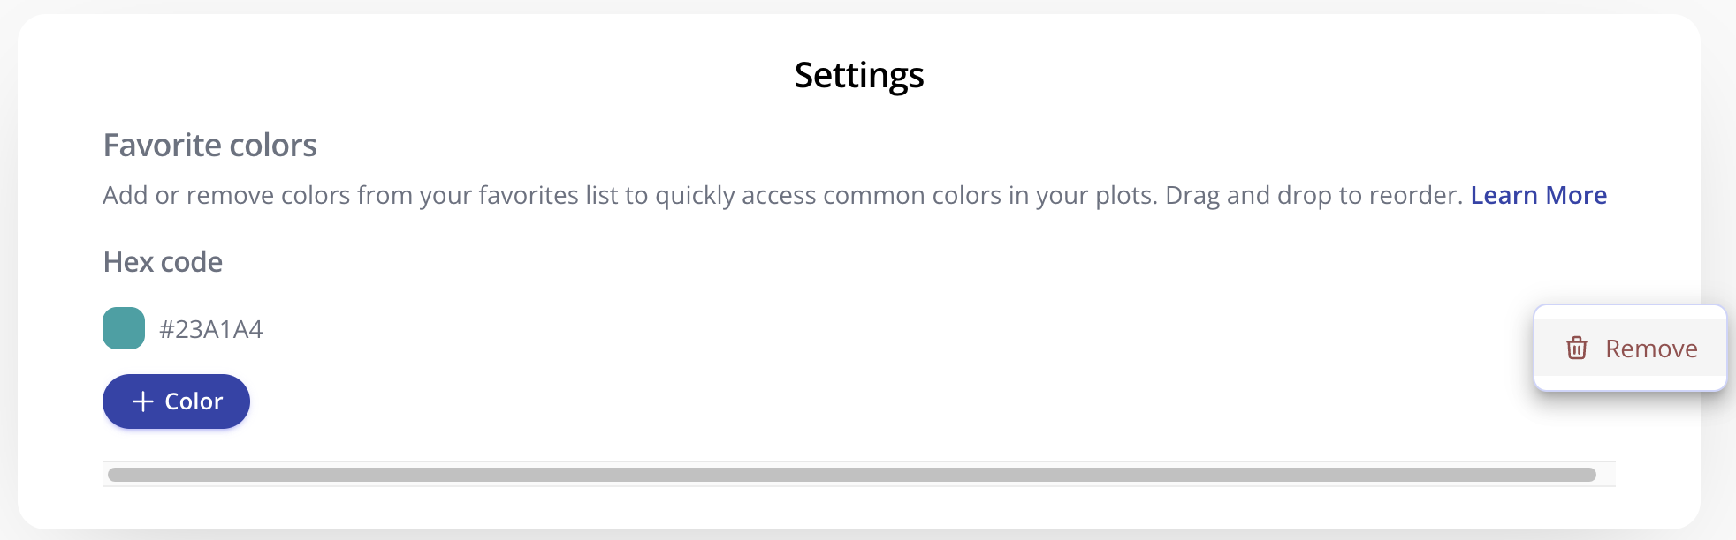Viewport: 1736px width, 540px height.
Task: Select the hex code text #23A1A4
Action: point(212,328)
